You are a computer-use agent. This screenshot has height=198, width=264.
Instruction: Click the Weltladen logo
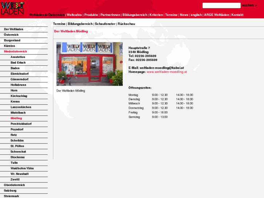(12, 9)
